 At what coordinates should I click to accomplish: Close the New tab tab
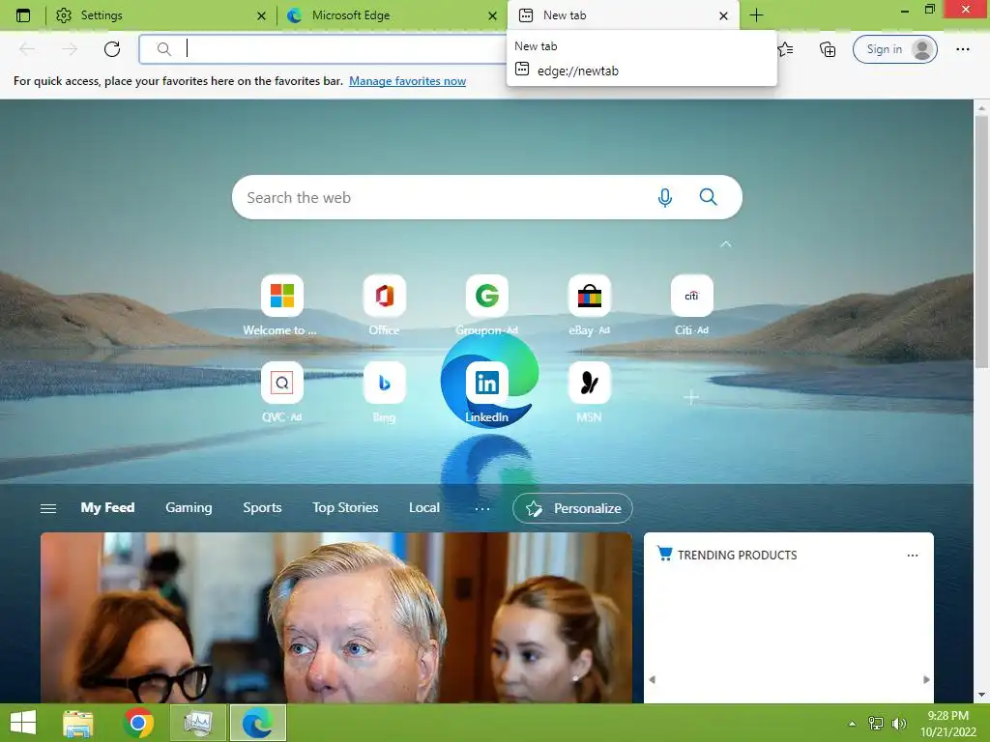click(723, 15)
